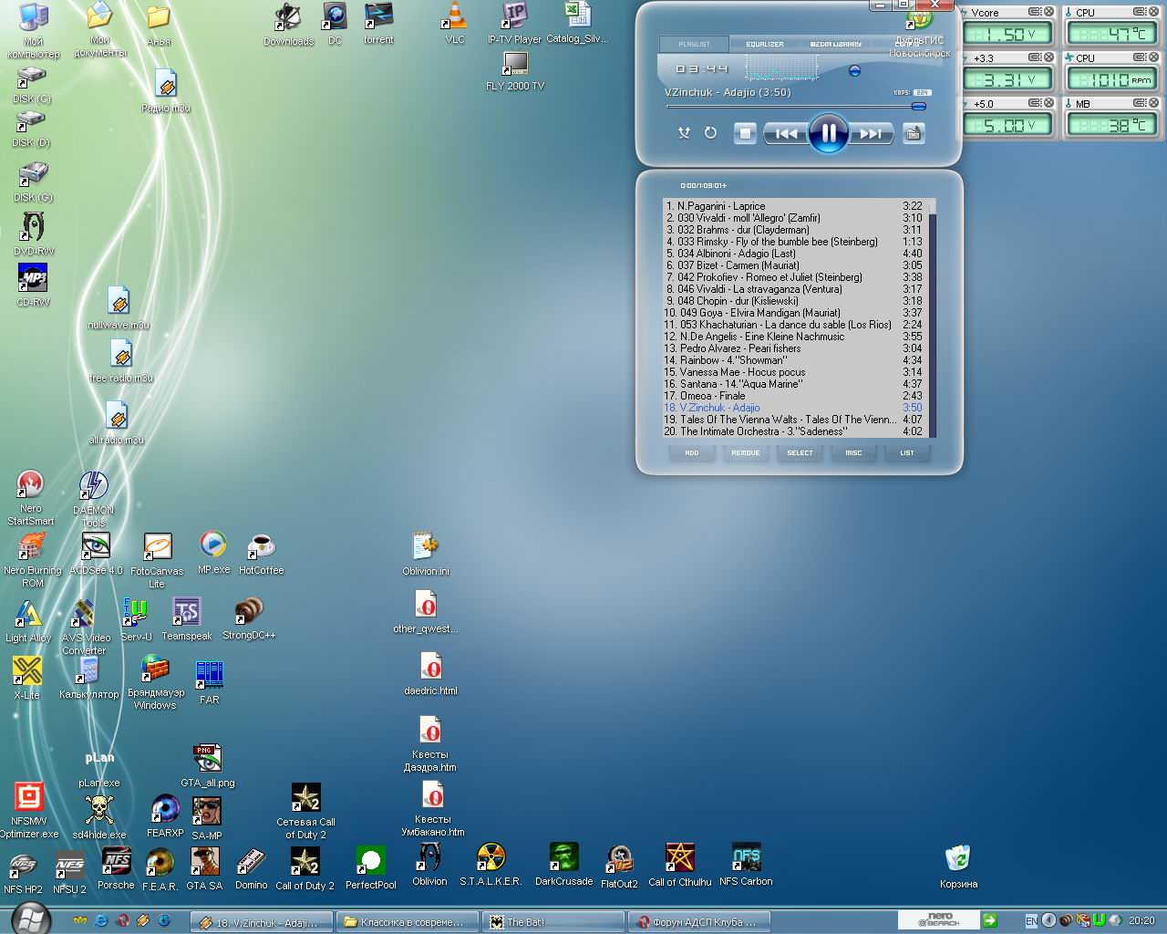Toggle repeat playback mode
Image resolution: width=1167 pixels, height=934 pixels.
tap(710, 133)
